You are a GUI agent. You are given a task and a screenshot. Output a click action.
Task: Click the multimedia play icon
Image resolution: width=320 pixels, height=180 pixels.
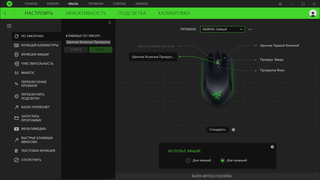pos(16,129)
